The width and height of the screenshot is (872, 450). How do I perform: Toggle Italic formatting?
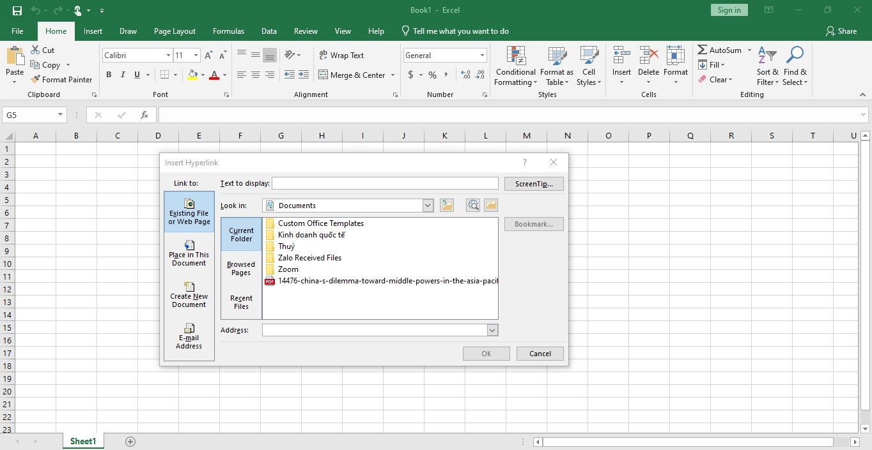click(123, 75)
